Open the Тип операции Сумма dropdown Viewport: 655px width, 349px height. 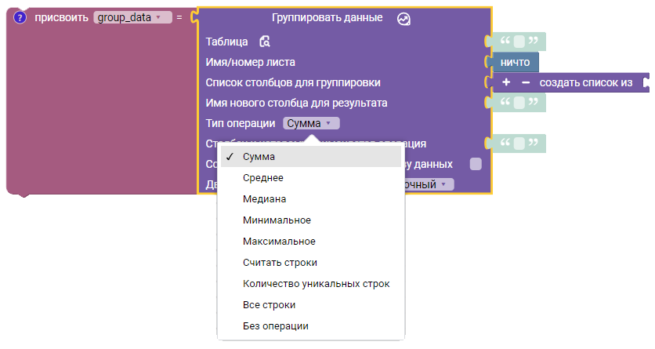point(311,123)
